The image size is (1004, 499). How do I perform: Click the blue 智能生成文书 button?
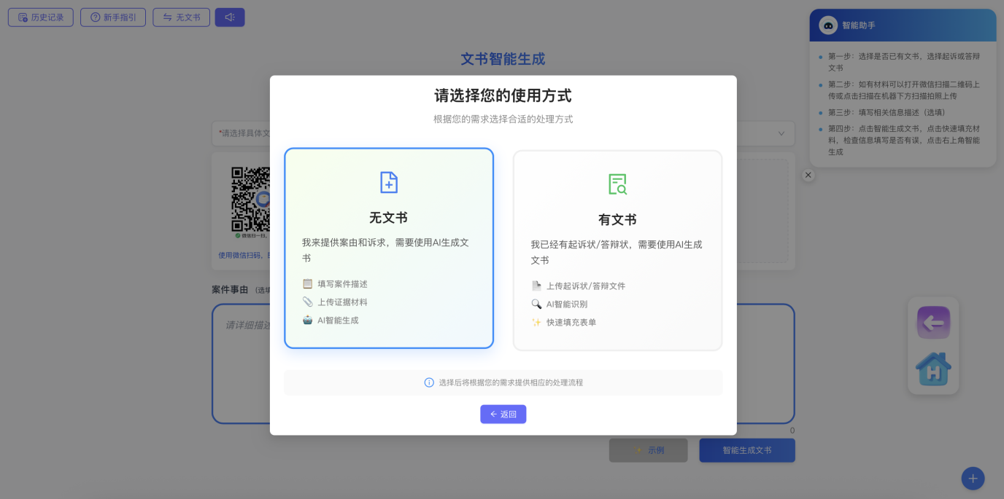746,450
